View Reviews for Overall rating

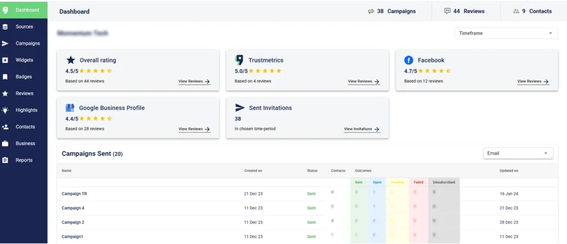[x=194, y=82]
